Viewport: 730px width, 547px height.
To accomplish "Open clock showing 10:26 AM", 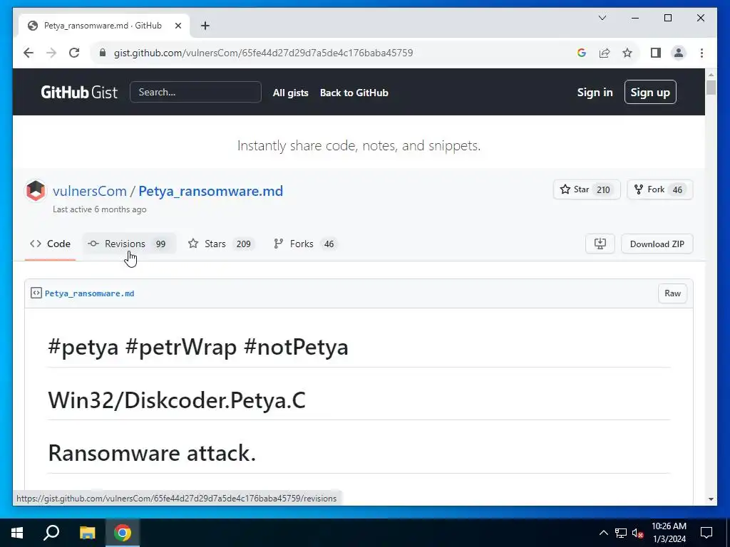I will click(669, 533).
